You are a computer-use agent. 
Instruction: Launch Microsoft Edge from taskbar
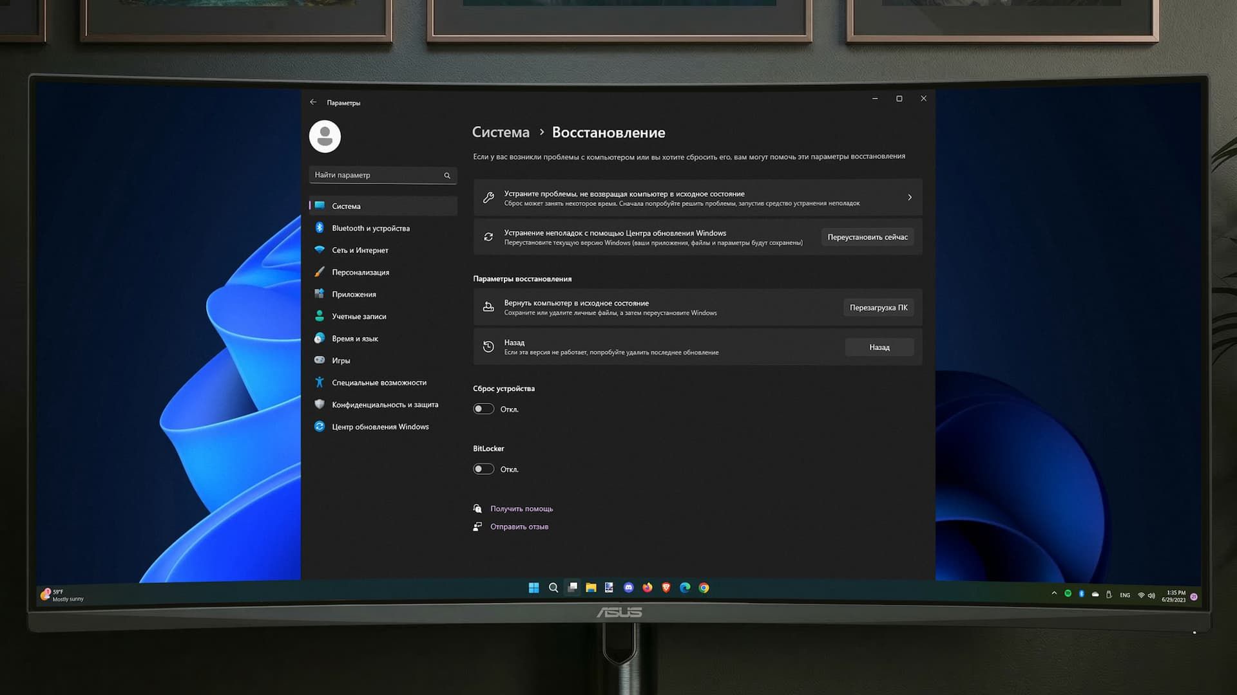click(685, 588)
